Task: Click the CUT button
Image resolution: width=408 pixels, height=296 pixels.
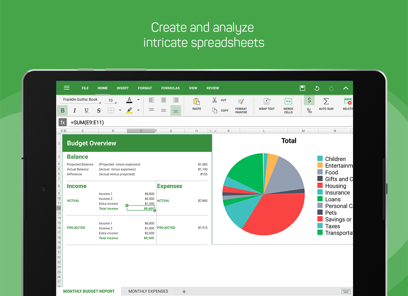Action: (219, 100)
